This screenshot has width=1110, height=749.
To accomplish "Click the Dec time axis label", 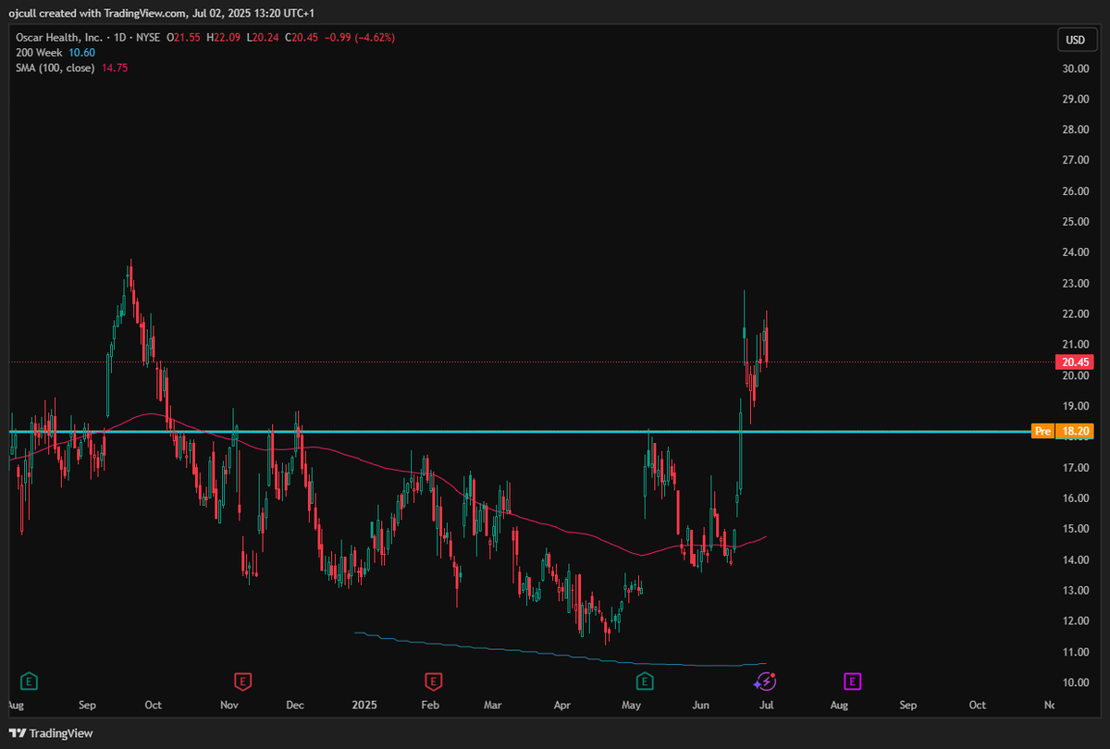I will 295,705.
